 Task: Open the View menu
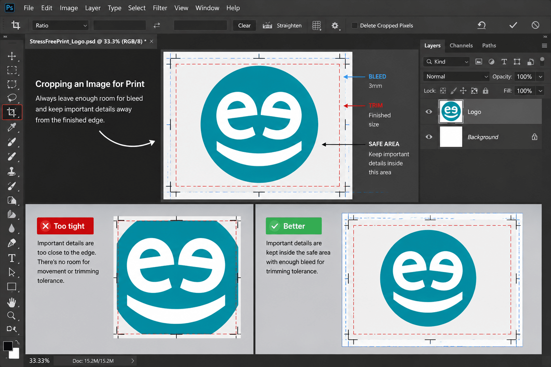181,8
